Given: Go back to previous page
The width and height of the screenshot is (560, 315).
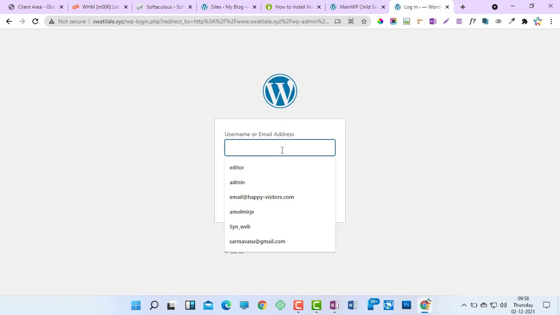Looking at the screenshot, I should click(x=9, y=21).
